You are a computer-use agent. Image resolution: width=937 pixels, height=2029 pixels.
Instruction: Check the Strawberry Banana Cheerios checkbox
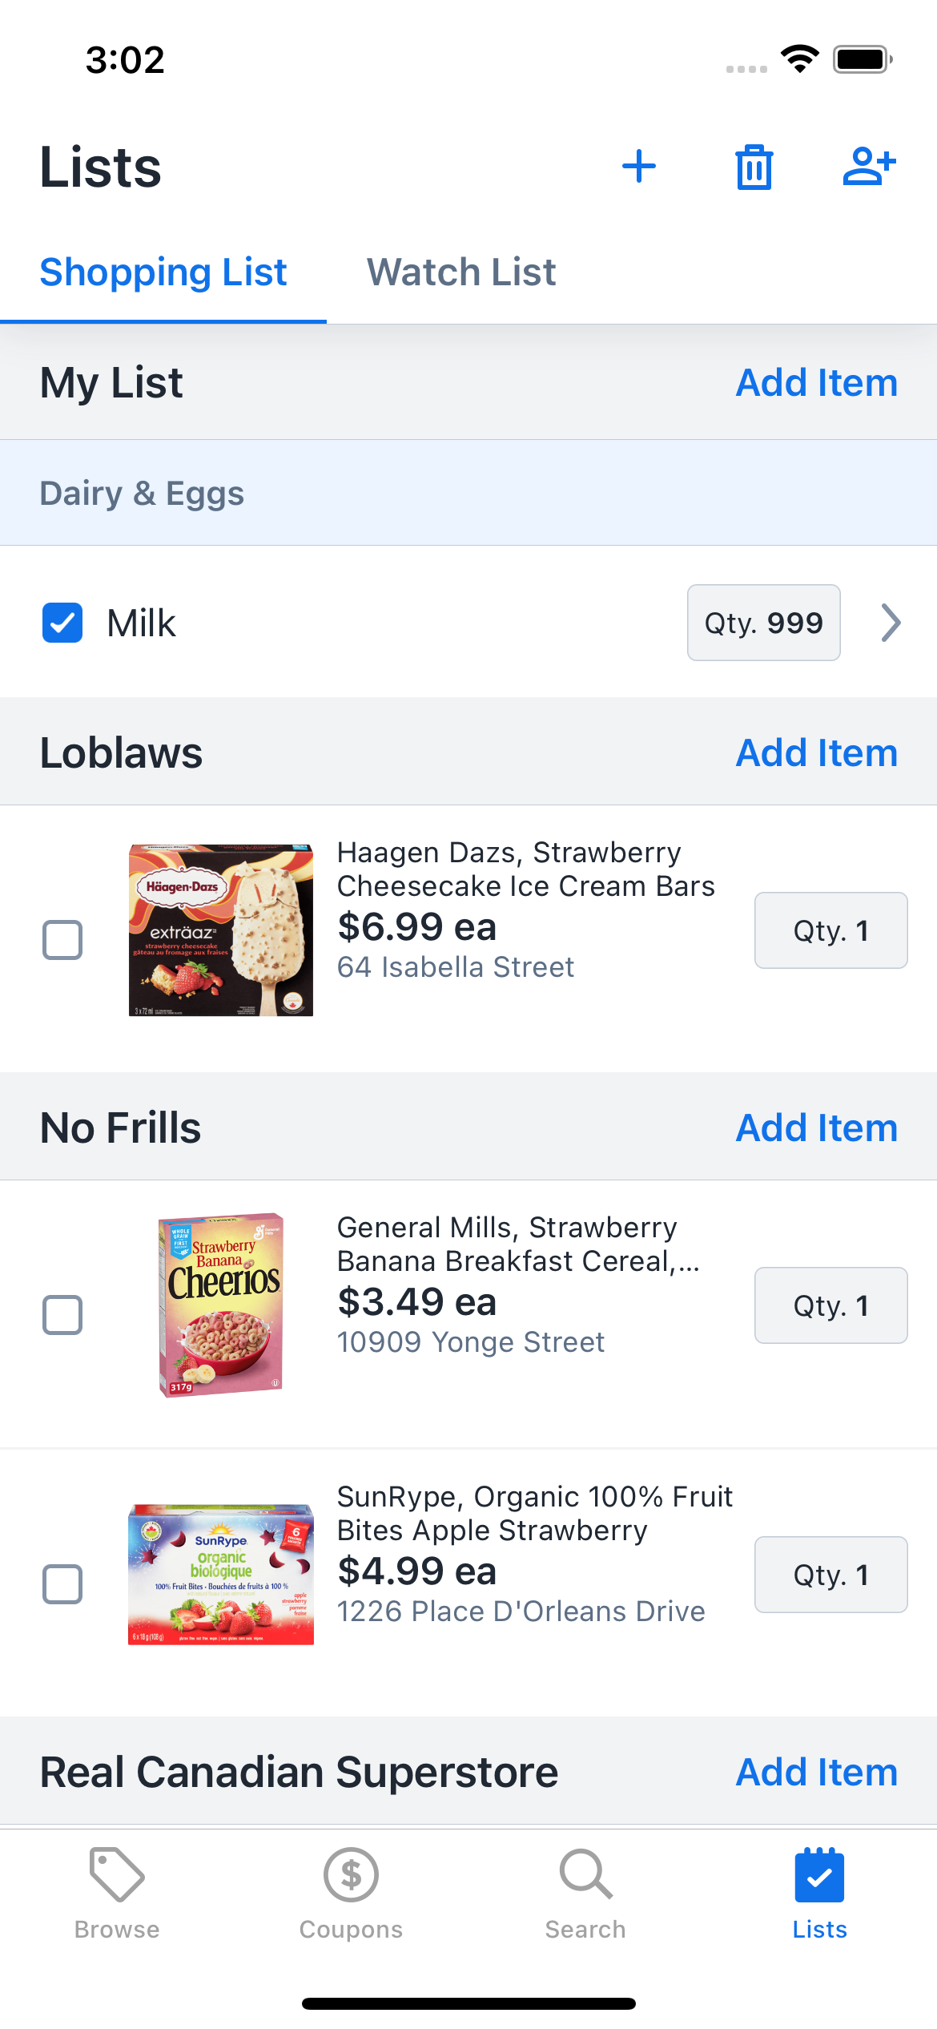point(62,1314)
